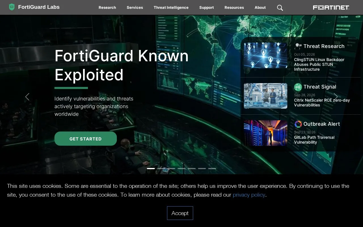Open the About menu
This screenshot has width=363, height=227.
(260, 8)
